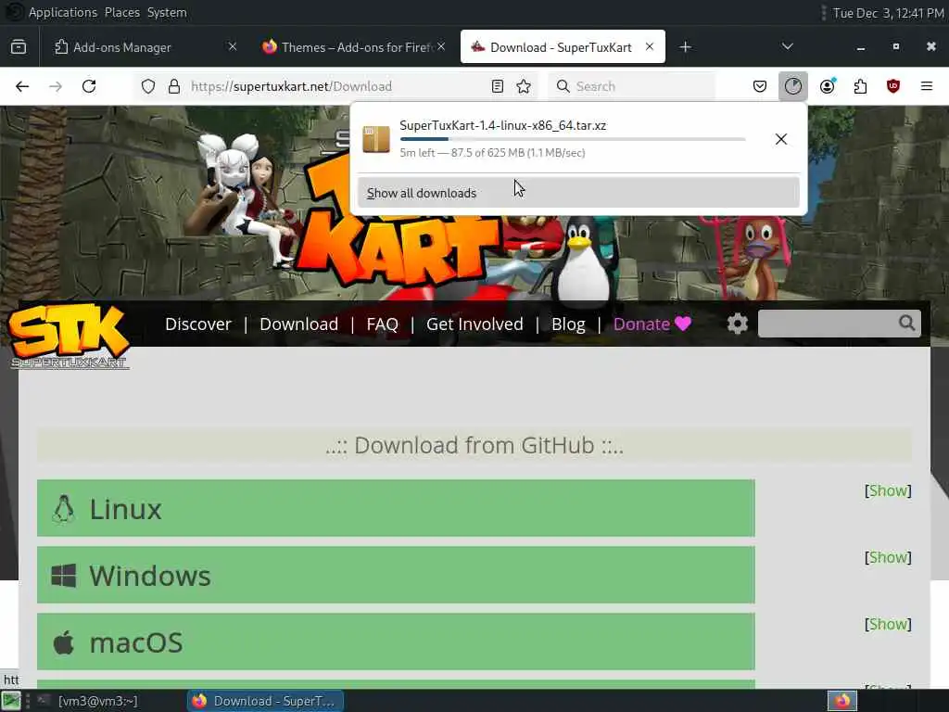Click the green Windows download bar

tap(396, 575)
